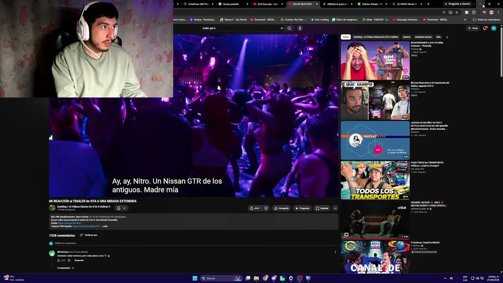Screen dimensions: 503x283
Task: Open the ESP LAA language switcher
Action: (465, 278)
